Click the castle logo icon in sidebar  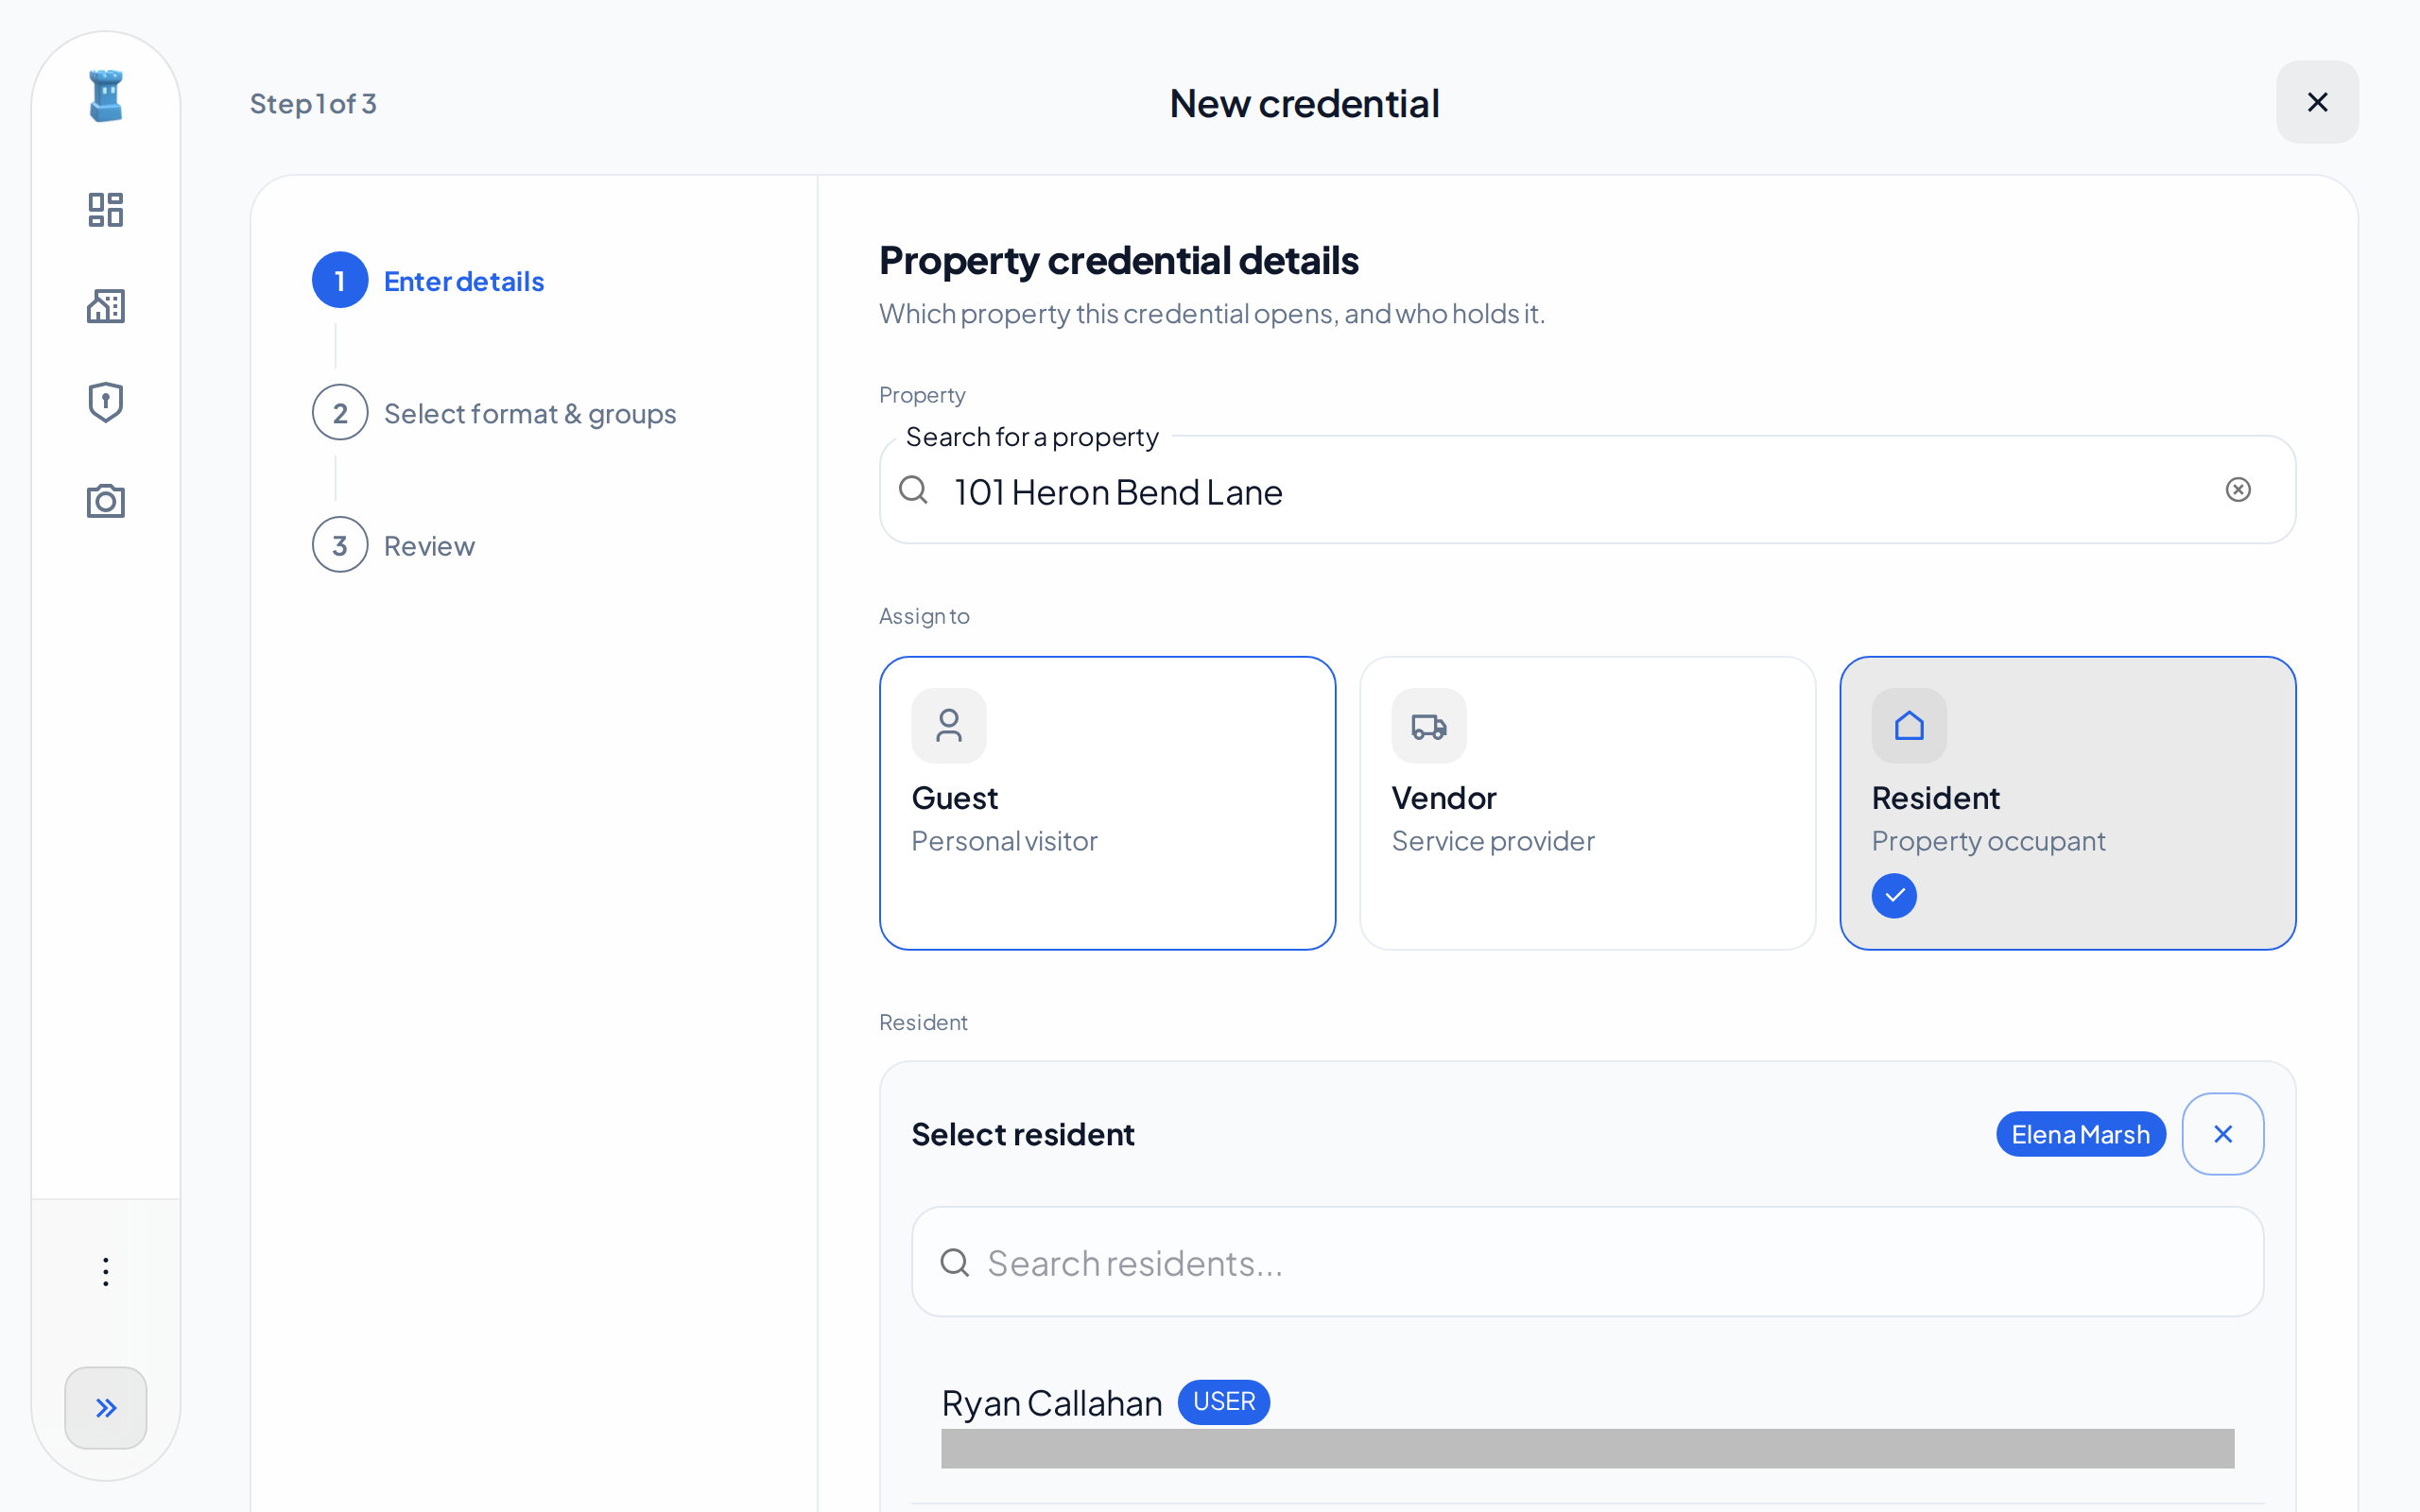[x=106, y=96]
